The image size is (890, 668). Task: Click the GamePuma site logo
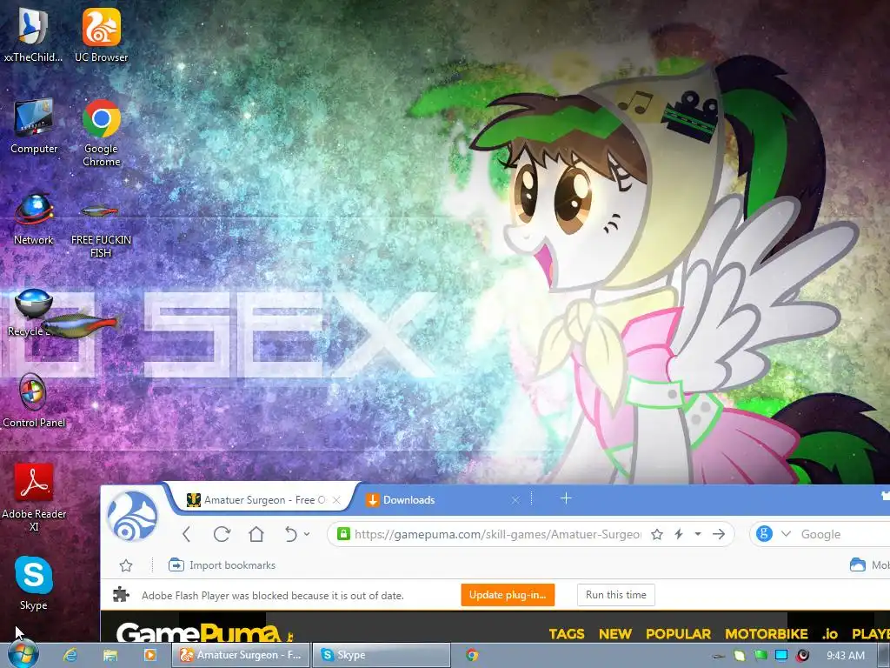point(204,633)
